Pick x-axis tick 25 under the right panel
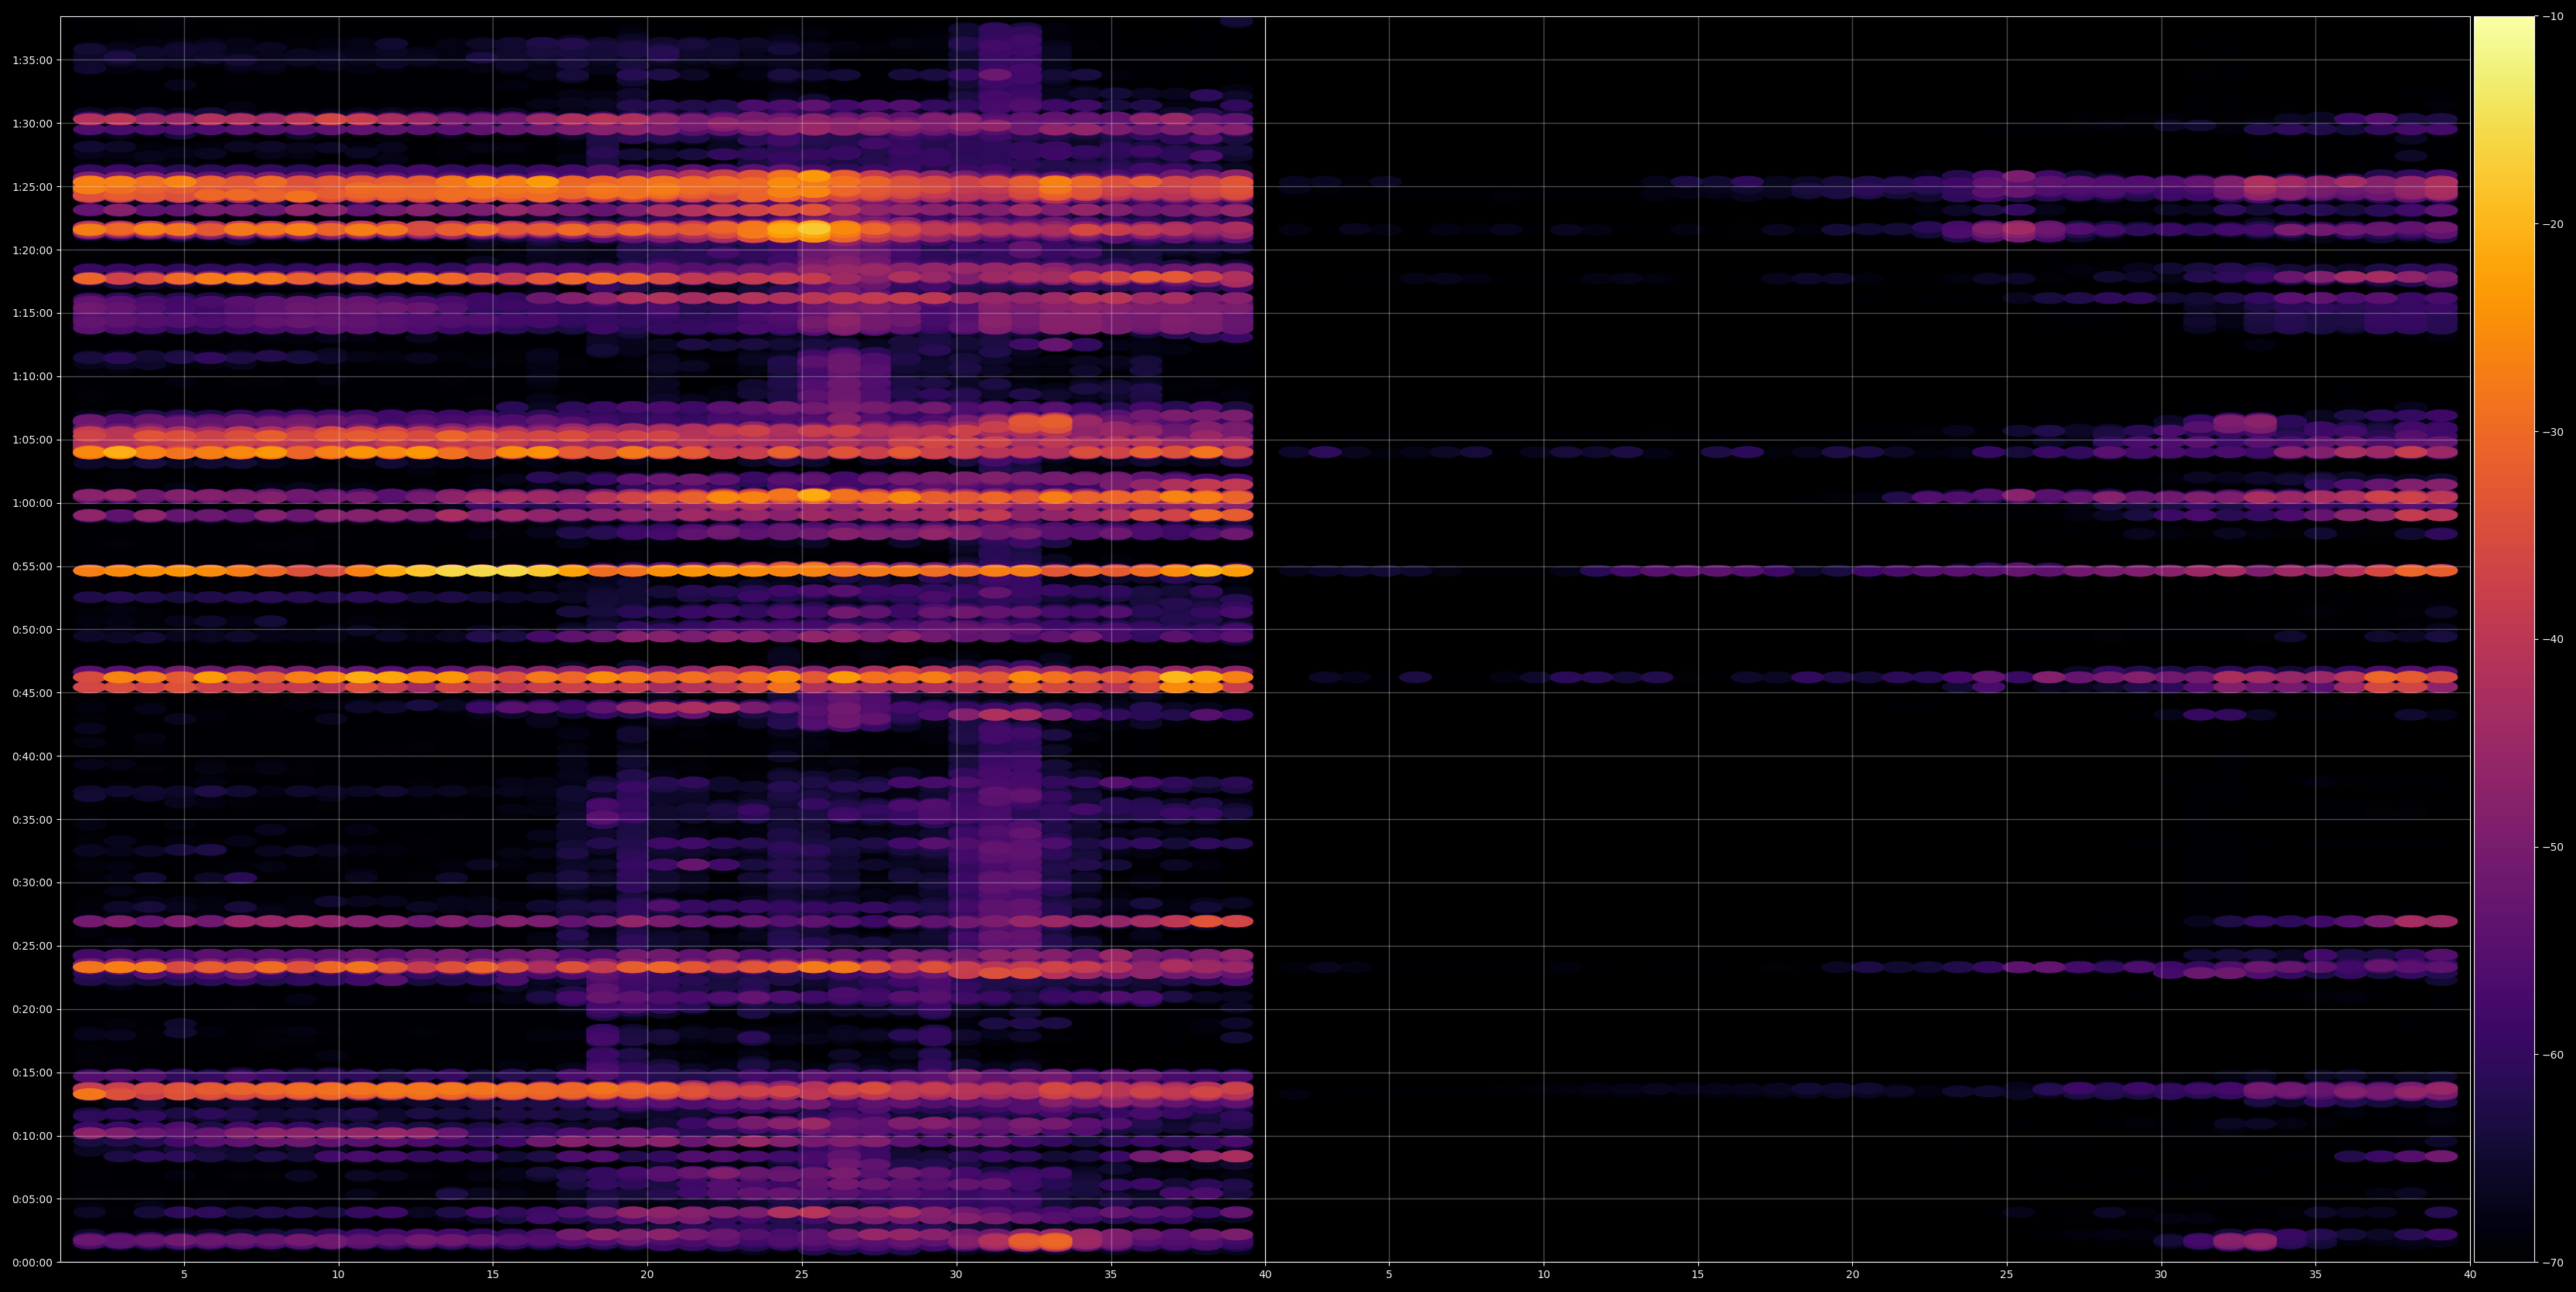The image size is (2576, 1292). point(2007,1275)
